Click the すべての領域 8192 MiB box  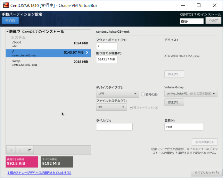57,162
